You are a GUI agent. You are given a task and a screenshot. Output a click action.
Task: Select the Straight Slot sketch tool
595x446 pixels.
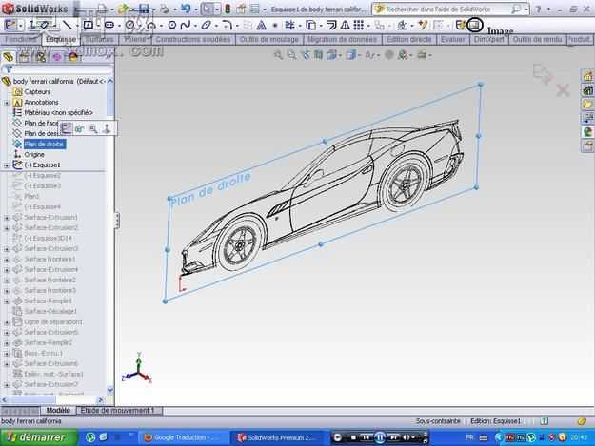(x=109, y=26)
